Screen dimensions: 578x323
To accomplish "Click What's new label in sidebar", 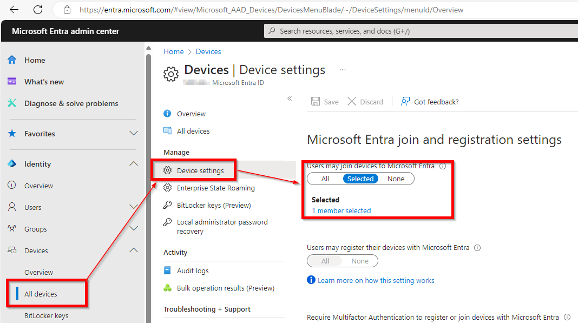I will (44, 82).
